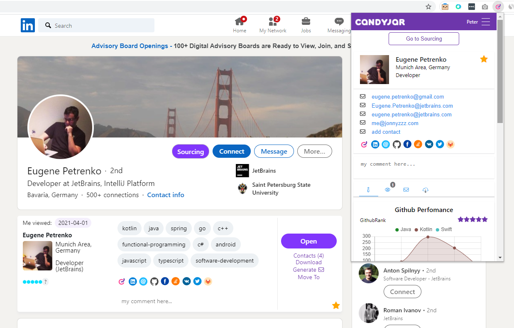Click the dark password manager extension icon
The image size is (514, 328).
click(x=472, y=7)
